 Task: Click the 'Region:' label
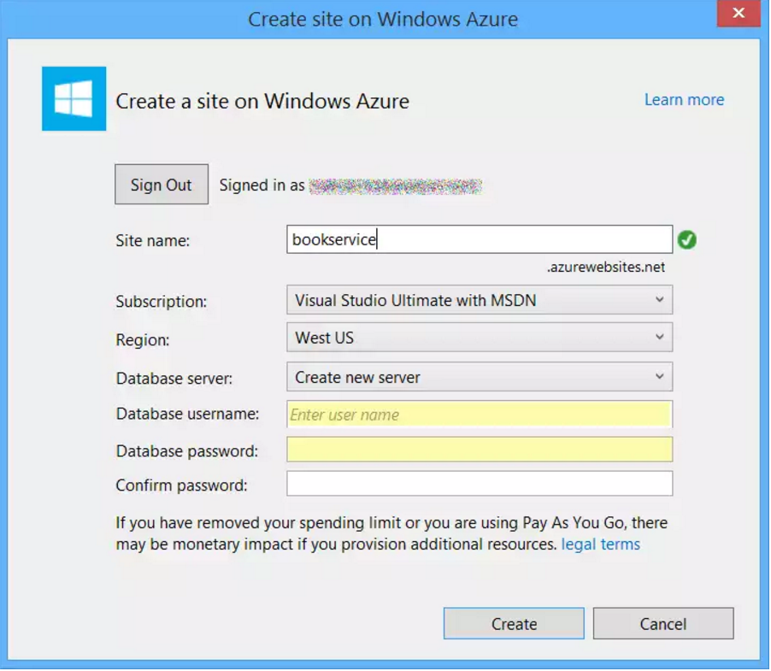(143, 339)
